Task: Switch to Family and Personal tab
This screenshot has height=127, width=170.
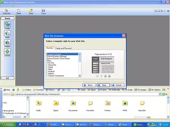Action: pos(63,48)
